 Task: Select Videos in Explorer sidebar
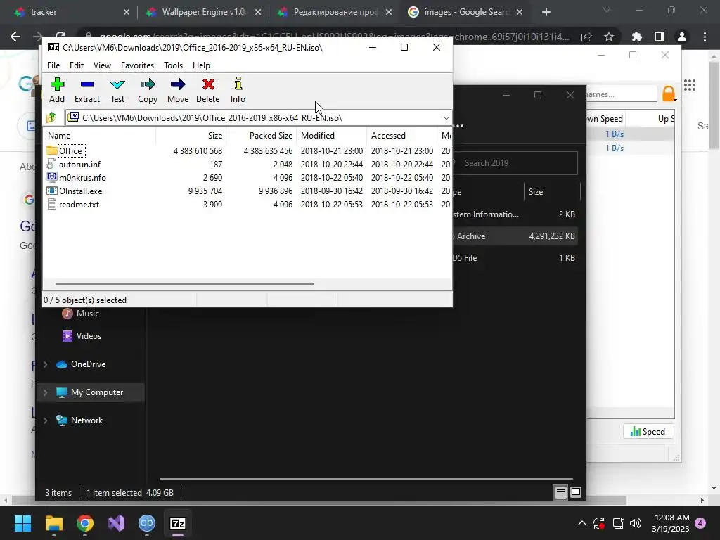click(x=82, y=336)
